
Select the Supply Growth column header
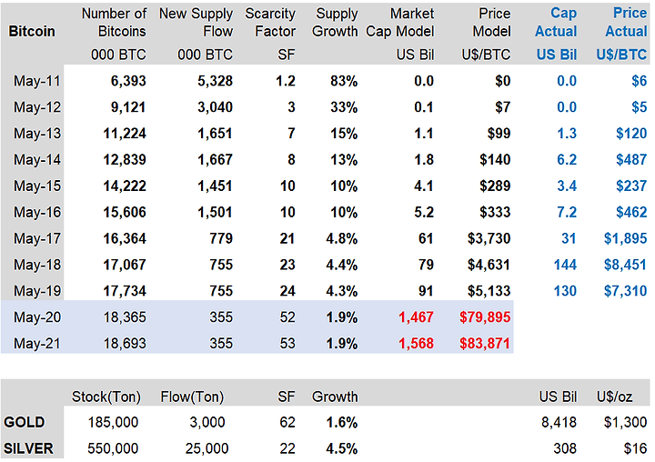coord(336,23)
